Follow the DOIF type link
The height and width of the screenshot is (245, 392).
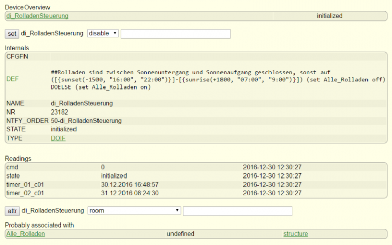pyautogui.click(x=58, y=138)
